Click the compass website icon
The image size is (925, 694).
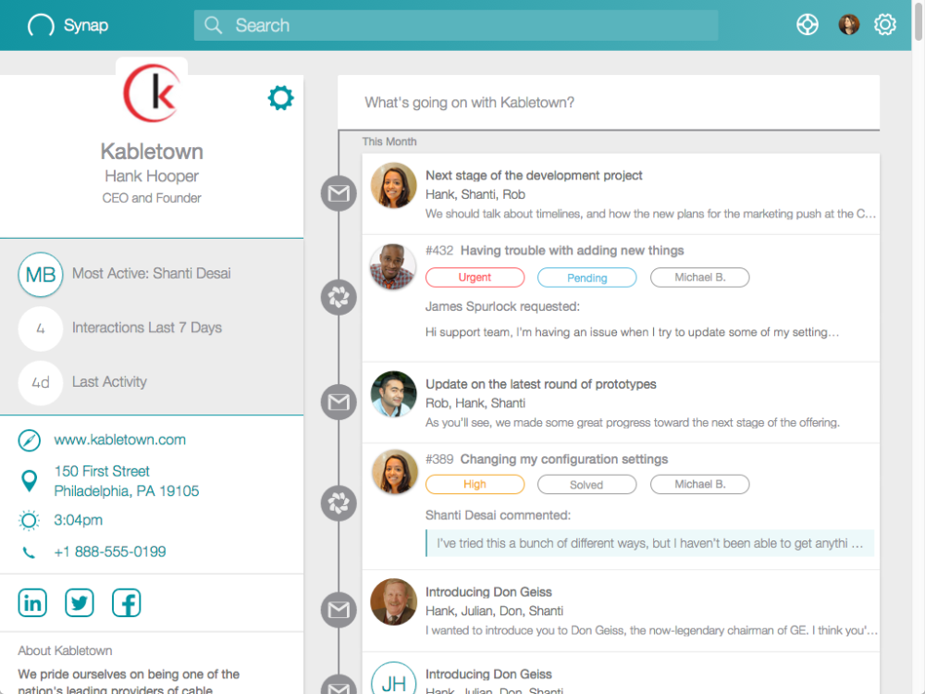tap(29, 440)
